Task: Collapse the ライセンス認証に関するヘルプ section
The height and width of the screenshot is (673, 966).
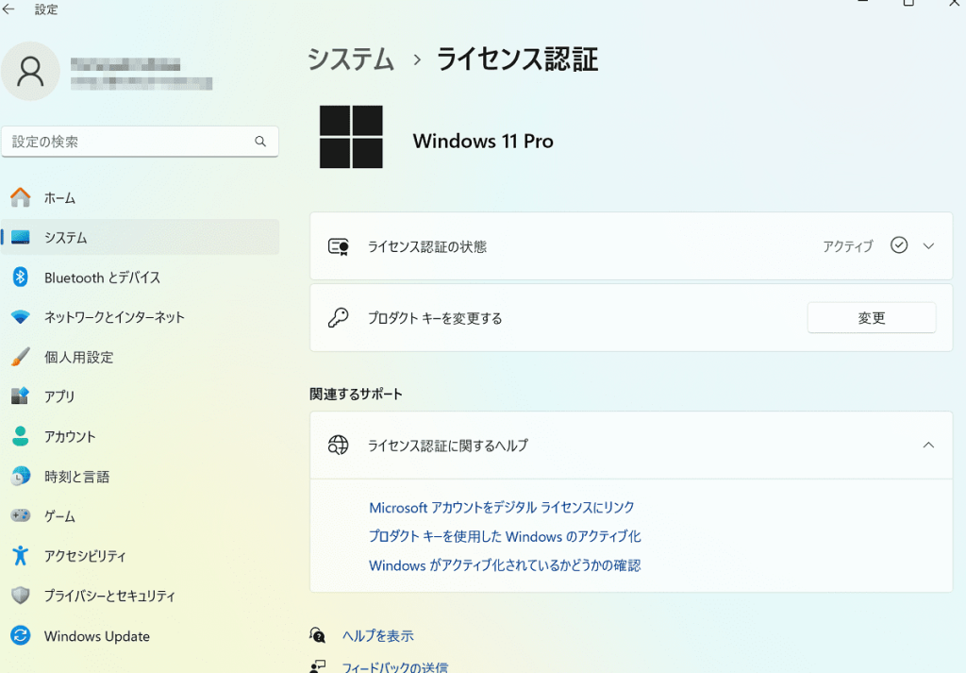Action: click(928, 445)
